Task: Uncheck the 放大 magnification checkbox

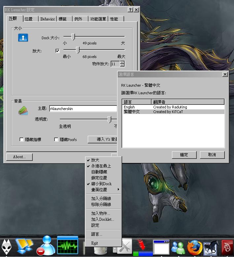Action: pos(57,51)
